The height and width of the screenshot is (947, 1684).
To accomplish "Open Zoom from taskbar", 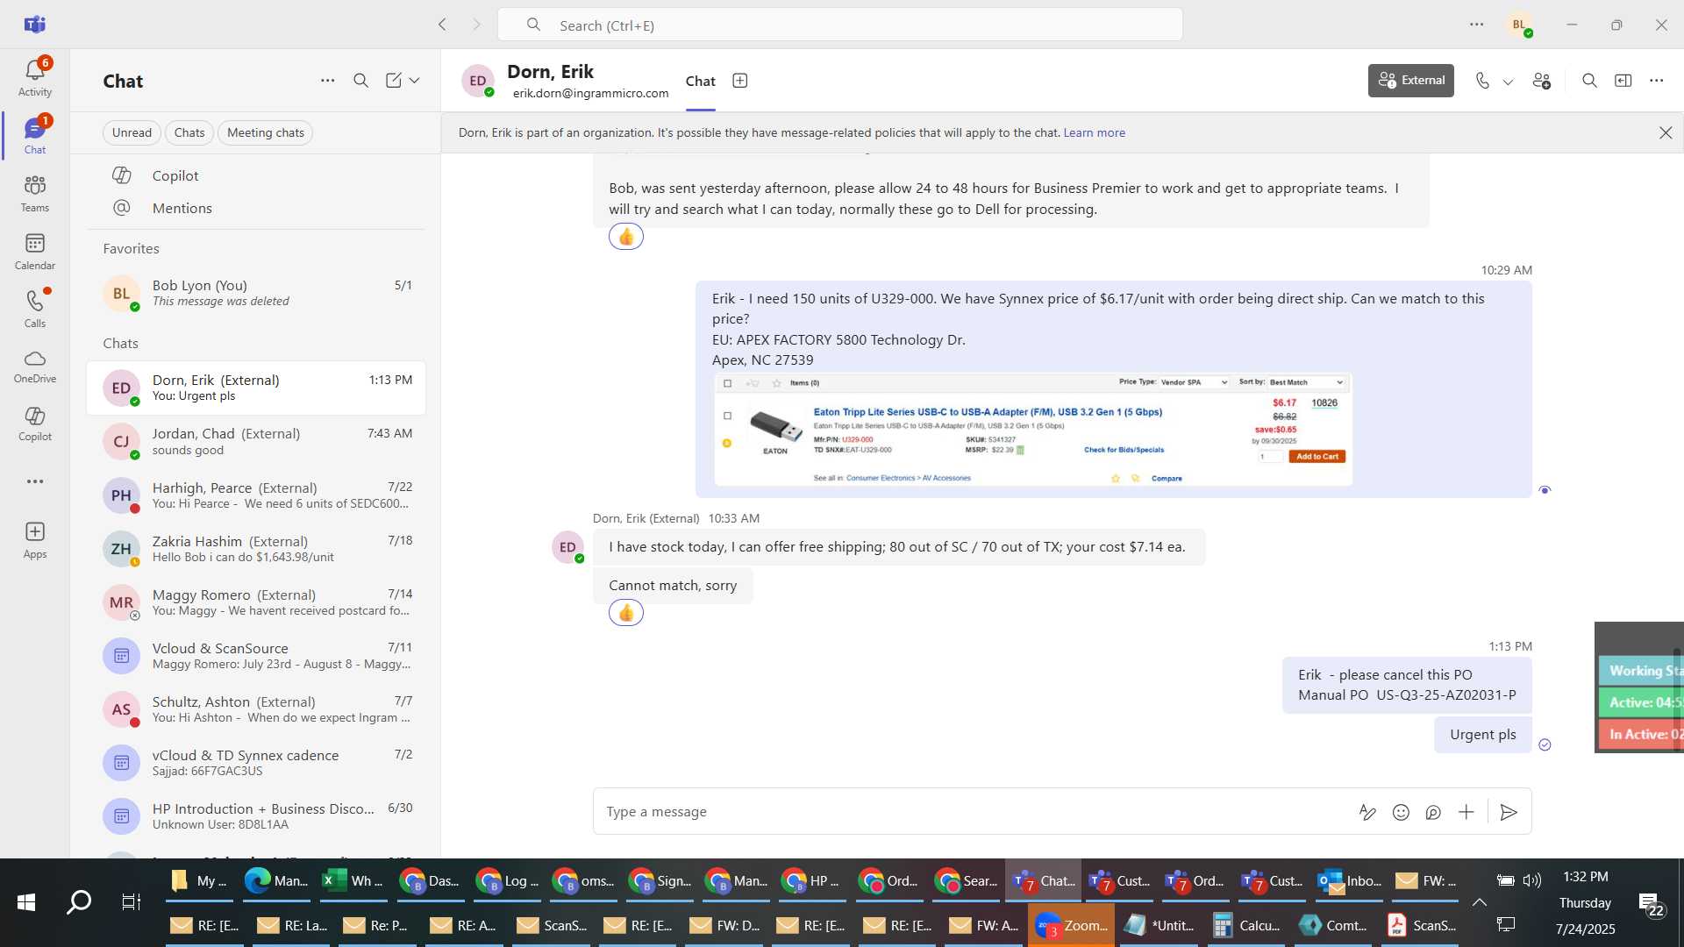I will tap(1071, 925).
